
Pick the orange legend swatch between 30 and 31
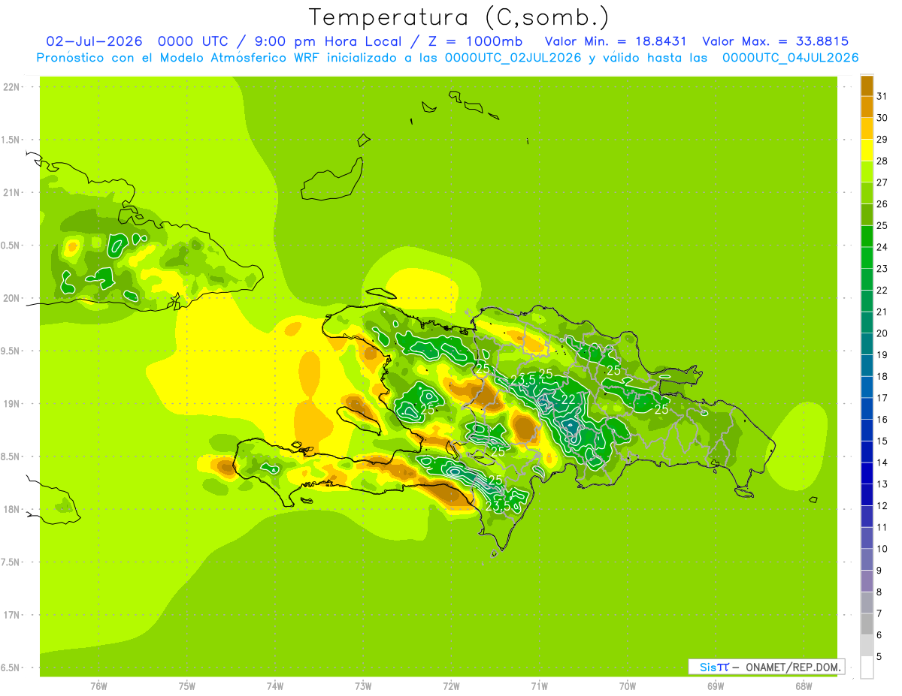coord(867,107)
